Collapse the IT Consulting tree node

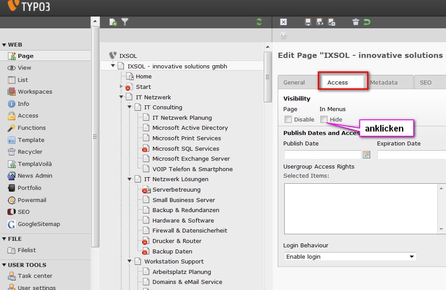[129, 107]
